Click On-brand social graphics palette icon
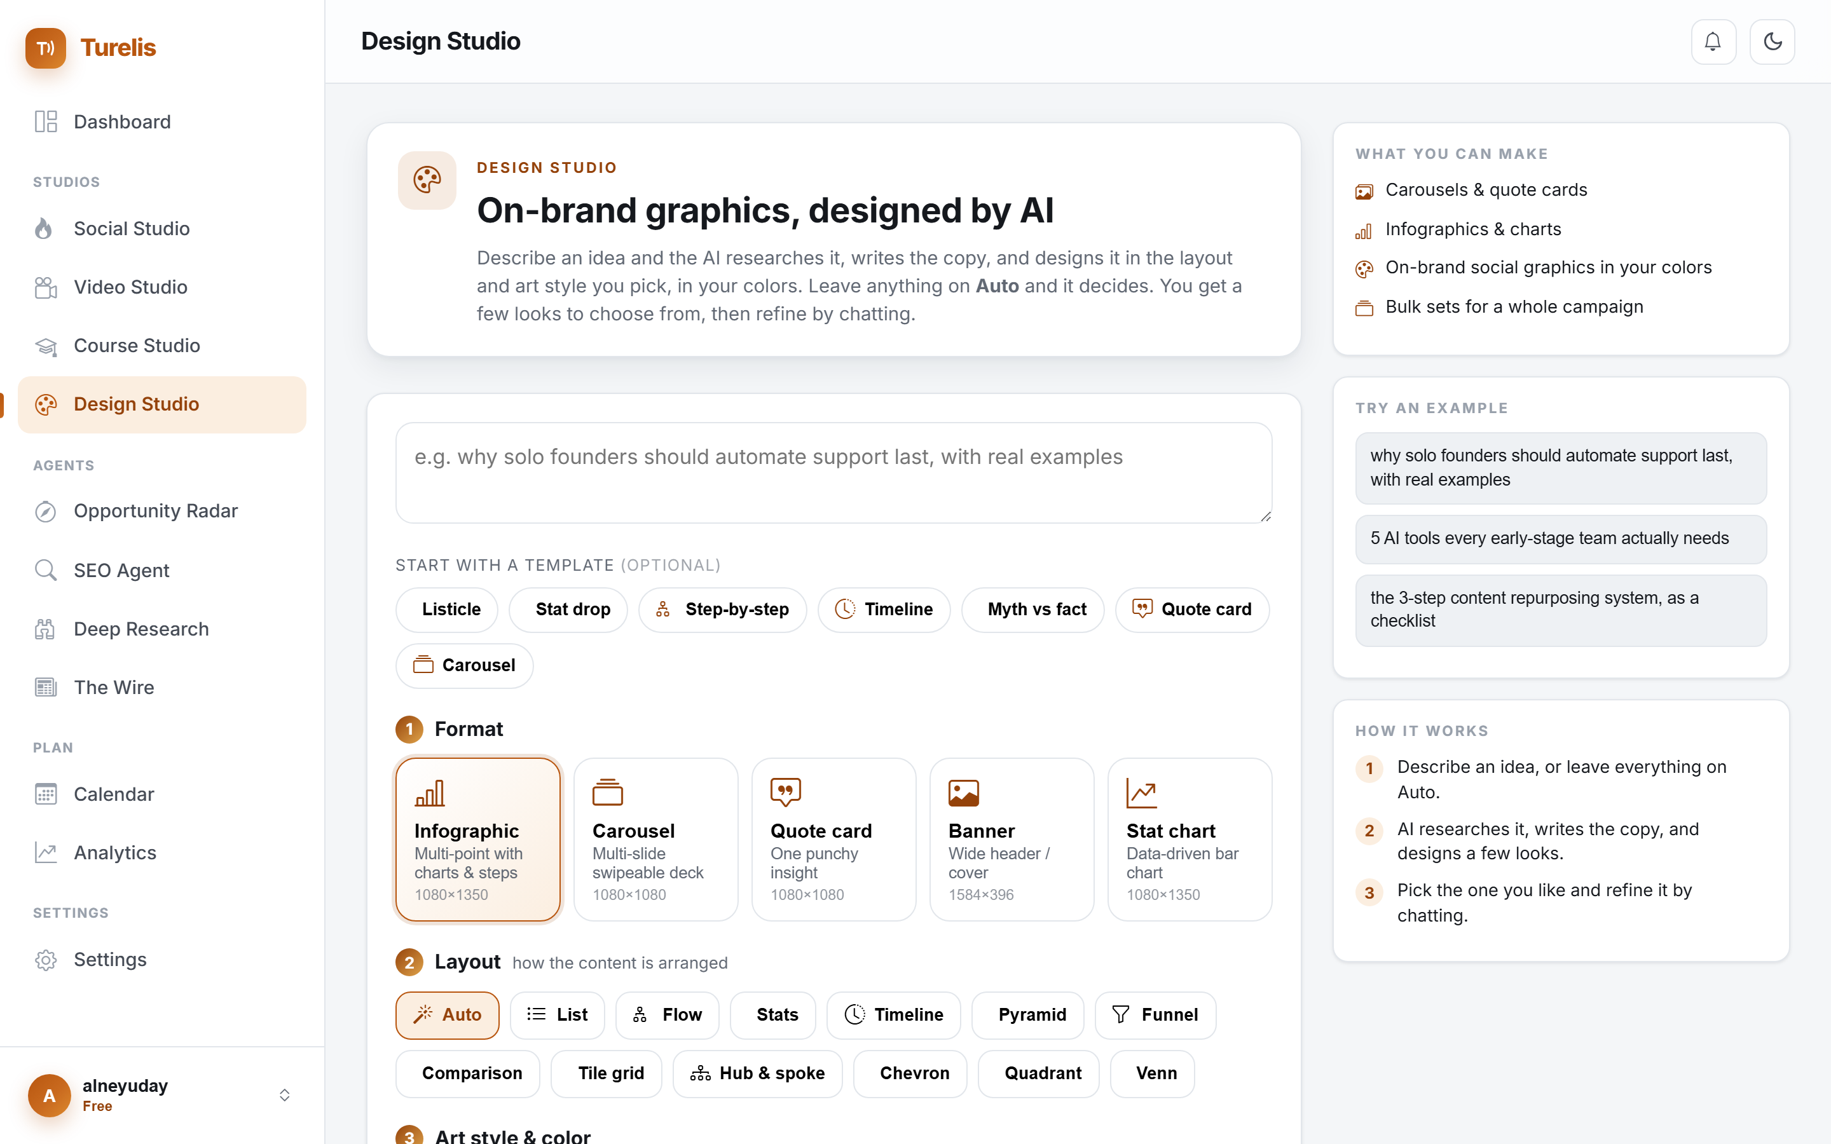Screen dimensions: 1831x1144 click(1364, 269)
